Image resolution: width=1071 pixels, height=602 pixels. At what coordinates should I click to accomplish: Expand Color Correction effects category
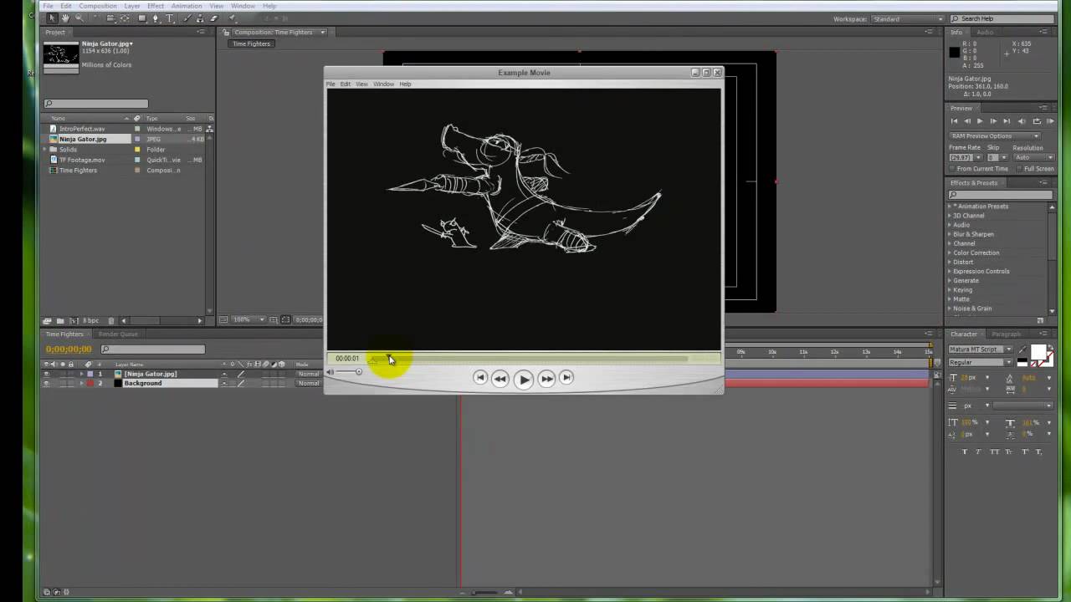click(x=950, y=253)
